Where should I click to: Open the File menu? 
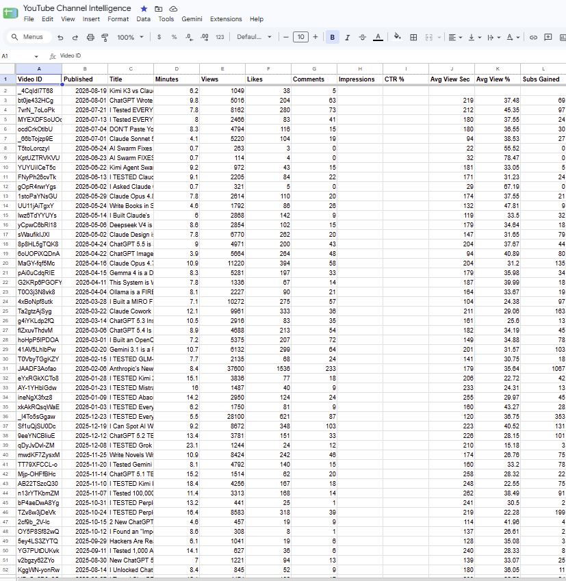coord(29,19)
